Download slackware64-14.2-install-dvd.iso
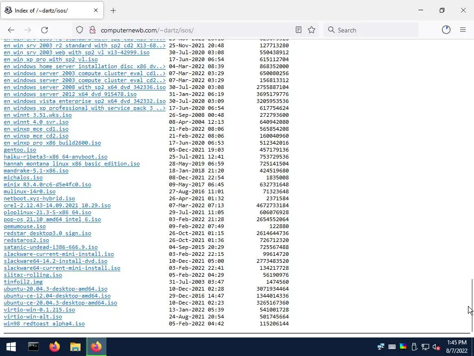 pos(56,261)
